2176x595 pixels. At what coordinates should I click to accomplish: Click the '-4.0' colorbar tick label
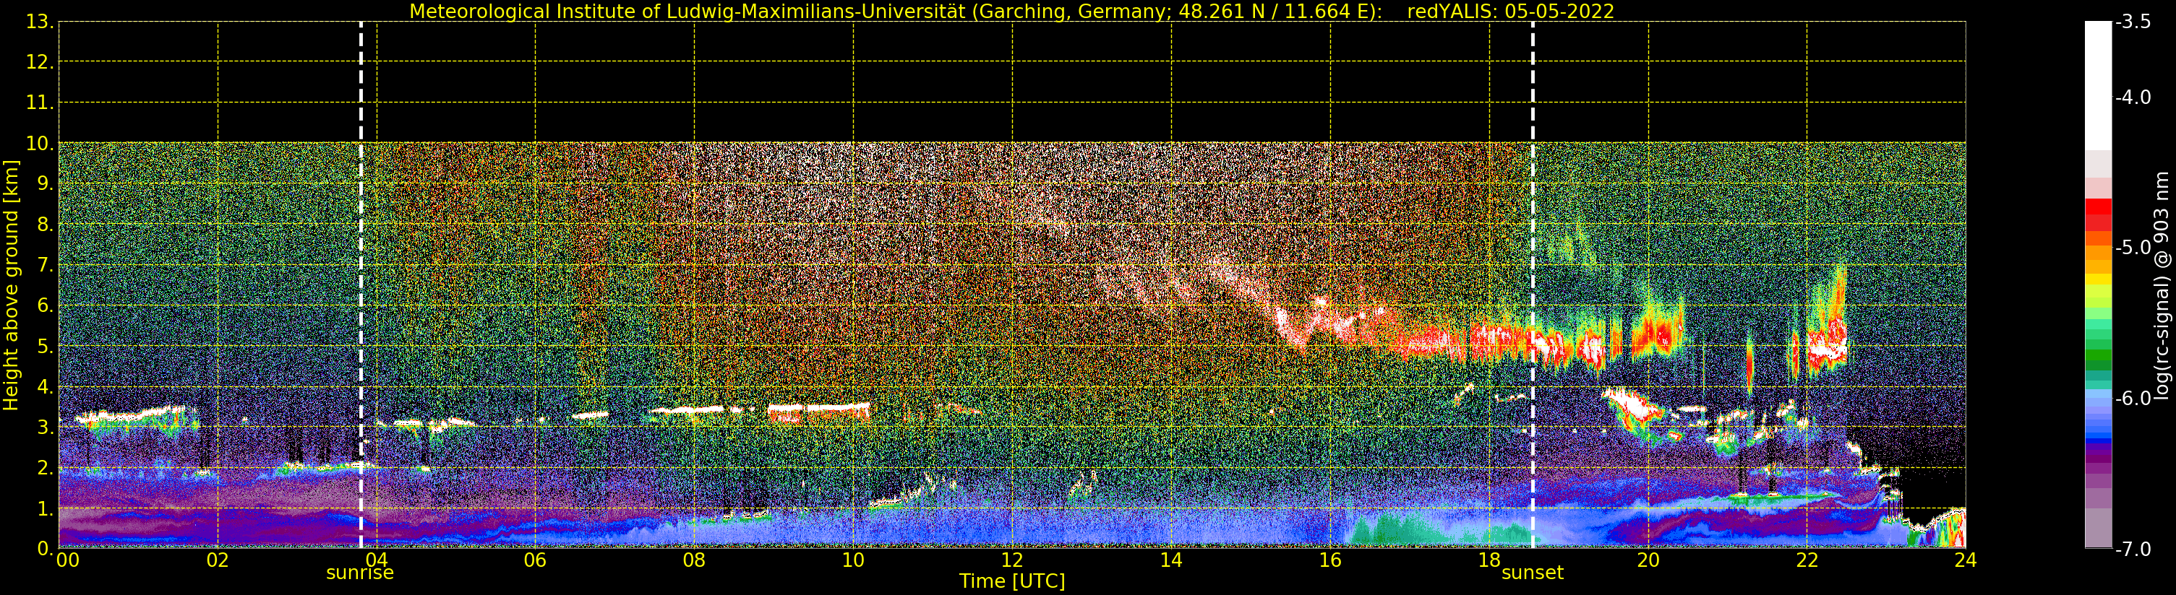pos(2133,97)
